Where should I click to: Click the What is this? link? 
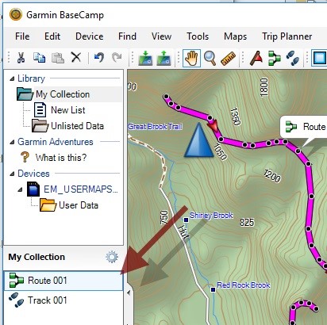pyautogui.click(x=61, y=158)
